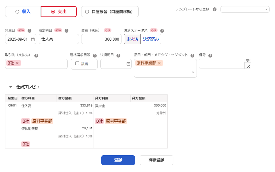This screenshot has height=172, width=275.
Task: Open help for 適格請求書等
Action: [95, 56]
